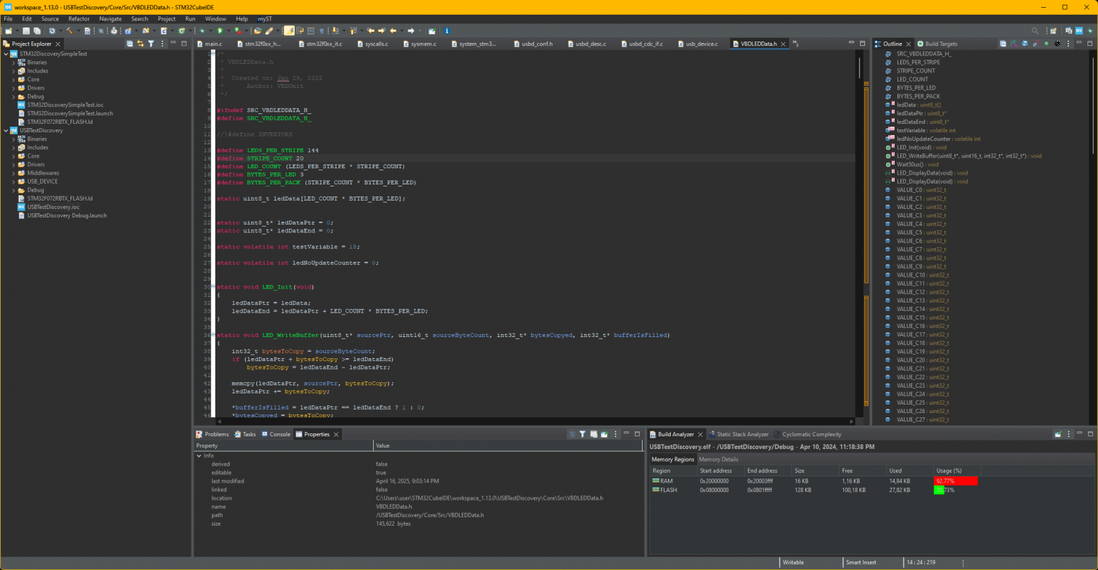The image size is (1098, 570).
Task: Expand the Middlewares folder in USBTestDiscovery
Action: click(x=13, y=173)
